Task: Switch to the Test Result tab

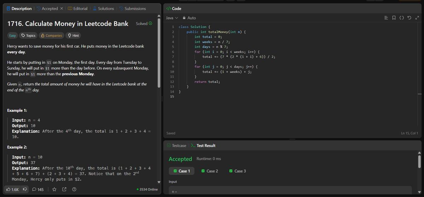Action: 203,145
